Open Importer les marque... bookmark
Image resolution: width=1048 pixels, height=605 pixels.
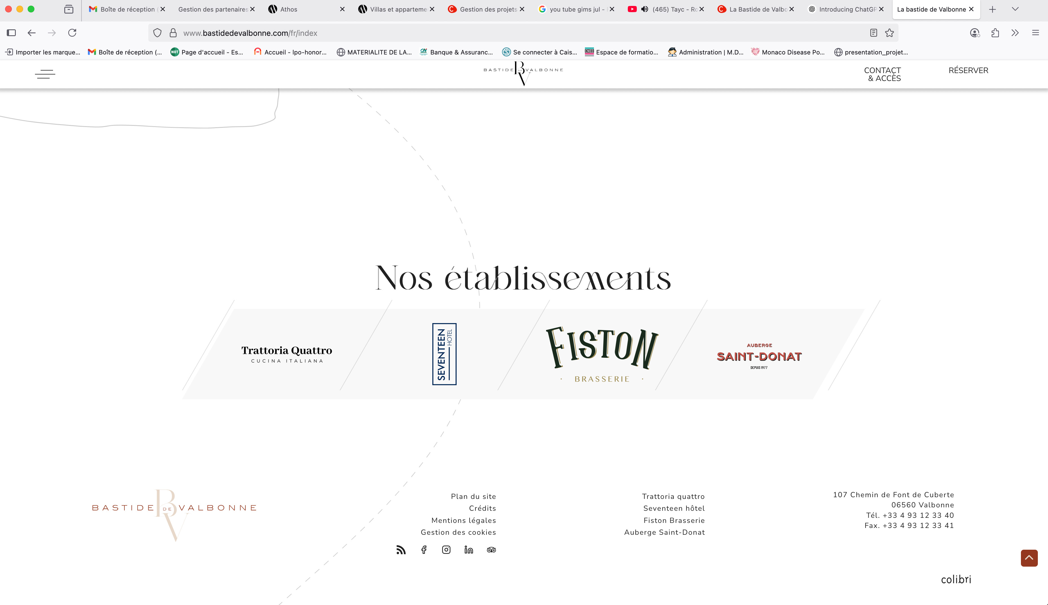click(43, 52)
